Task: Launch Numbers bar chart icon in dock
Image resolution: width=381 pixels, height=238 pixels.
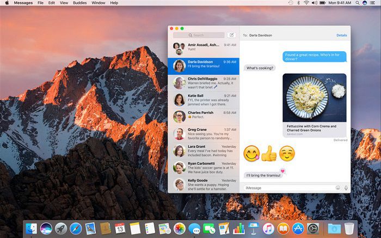Action: pos(239,229)
